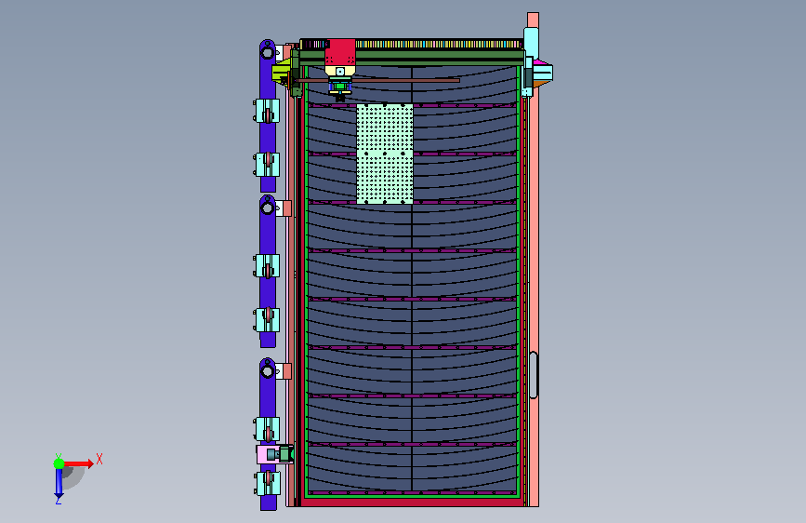
Task: Select the yellow bracket at gantry left end
Action: 280,73
